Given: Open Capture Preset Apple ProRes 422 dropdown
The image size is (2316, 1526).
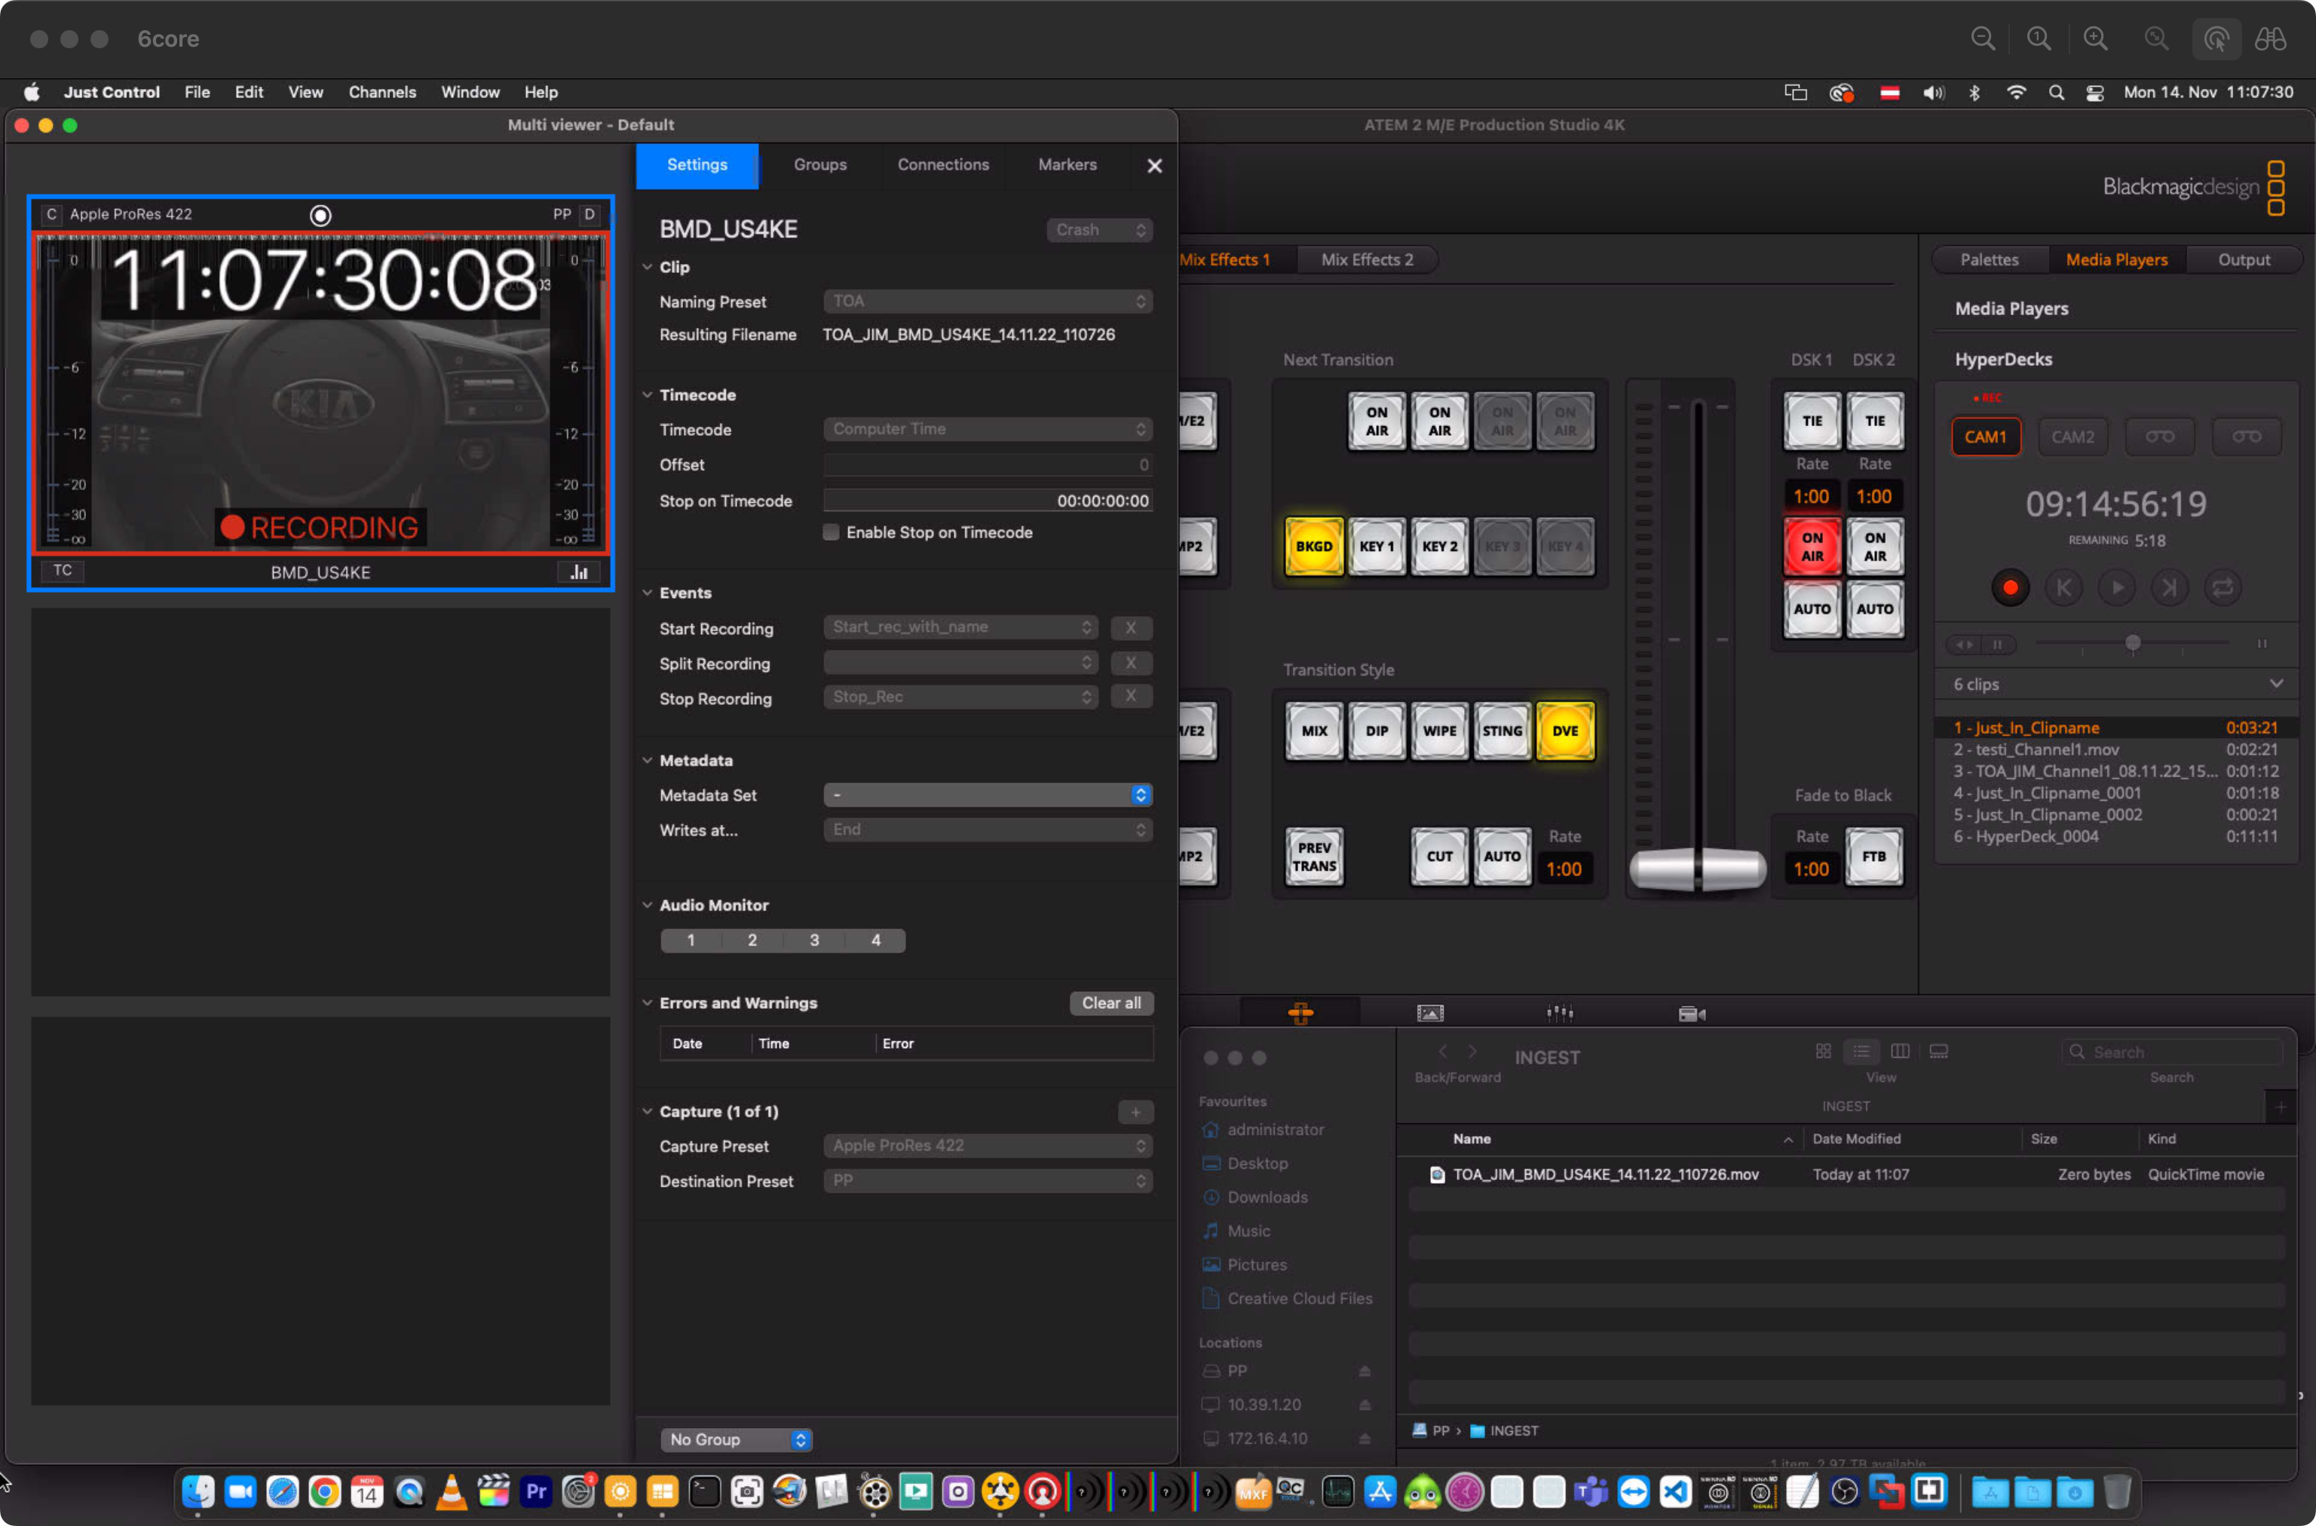Looking at the screenshot, I should [x=988, y=1145].
